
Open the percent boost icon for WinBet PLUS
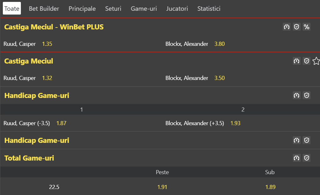pyautogui.click(x=306, y=27)
